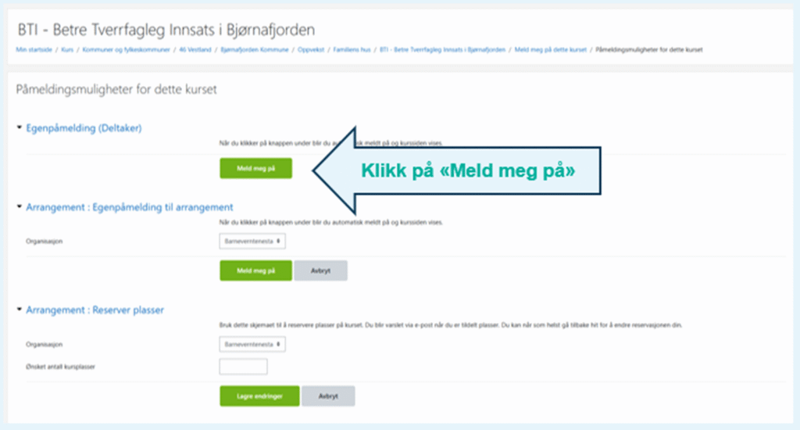This screenshot has height=430, width=800.
Task: Open Organisasjon dropdown in Egenpåmelding til arrangement
Action: click(x=252, y=242)
